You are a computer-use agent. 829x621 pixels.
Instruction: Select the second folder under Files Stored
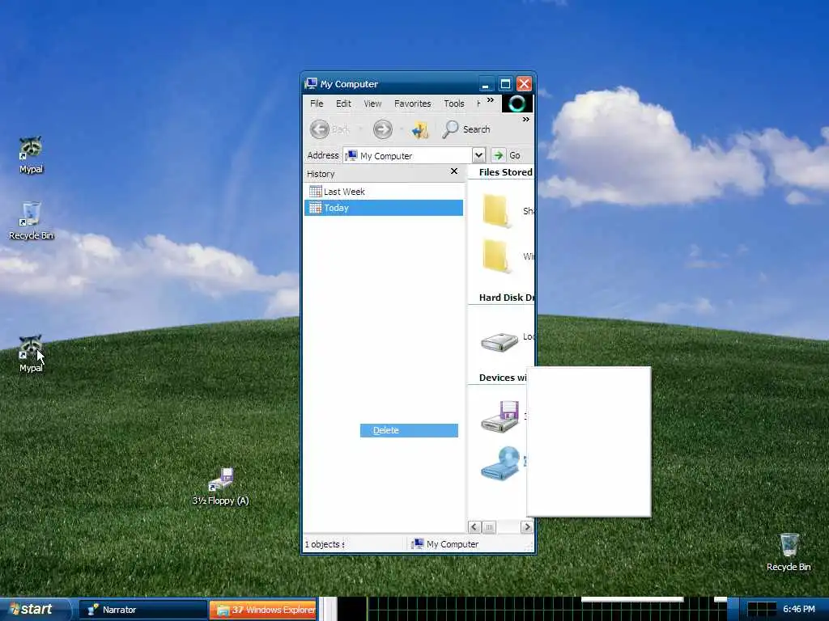496,256
